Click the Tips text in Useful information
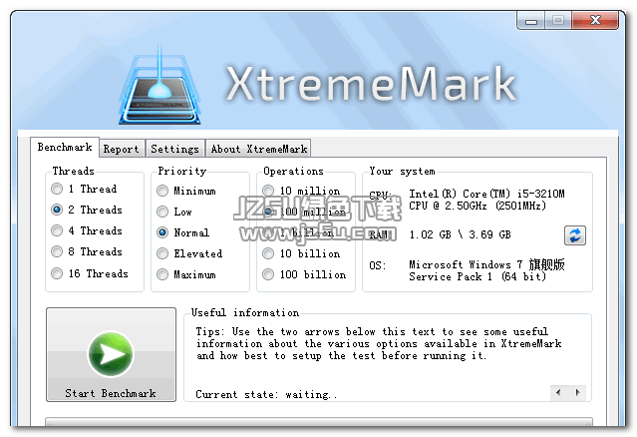The image size is (637, 437). [x=379, y=344]
